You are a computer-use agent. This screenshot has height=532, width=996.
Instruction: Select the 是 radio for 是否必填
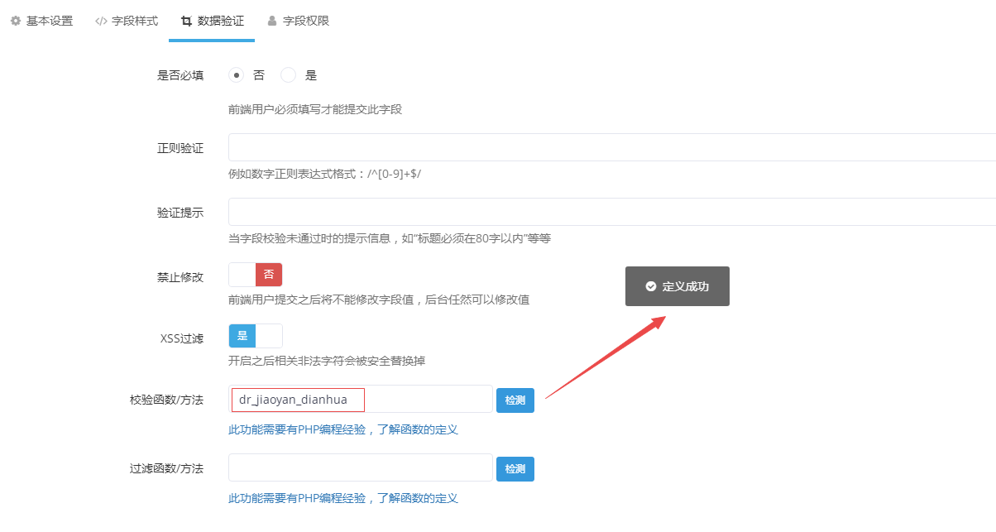point(288,74)
